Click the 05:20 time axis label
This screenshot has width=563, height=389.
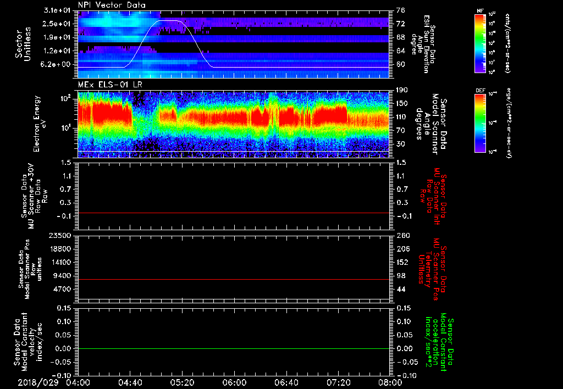pyautogui.click(x=182, y=382)
